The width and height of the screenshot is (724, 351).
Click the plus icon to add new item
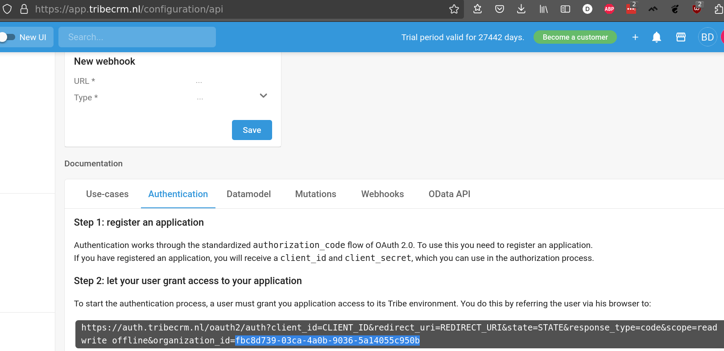point(635,37)
